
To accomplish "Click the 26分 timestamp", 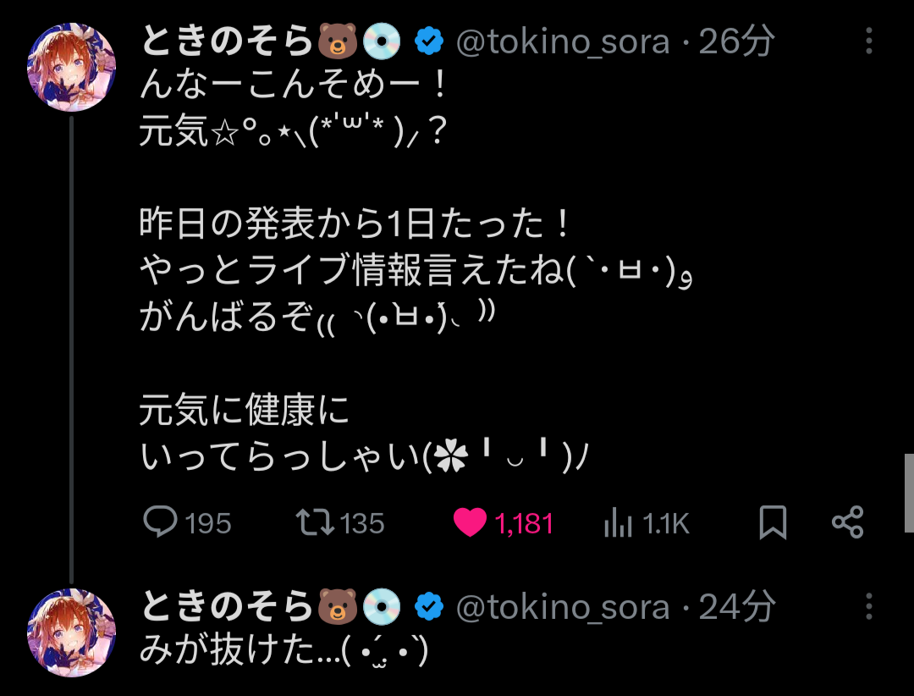I will pos(736,41).
